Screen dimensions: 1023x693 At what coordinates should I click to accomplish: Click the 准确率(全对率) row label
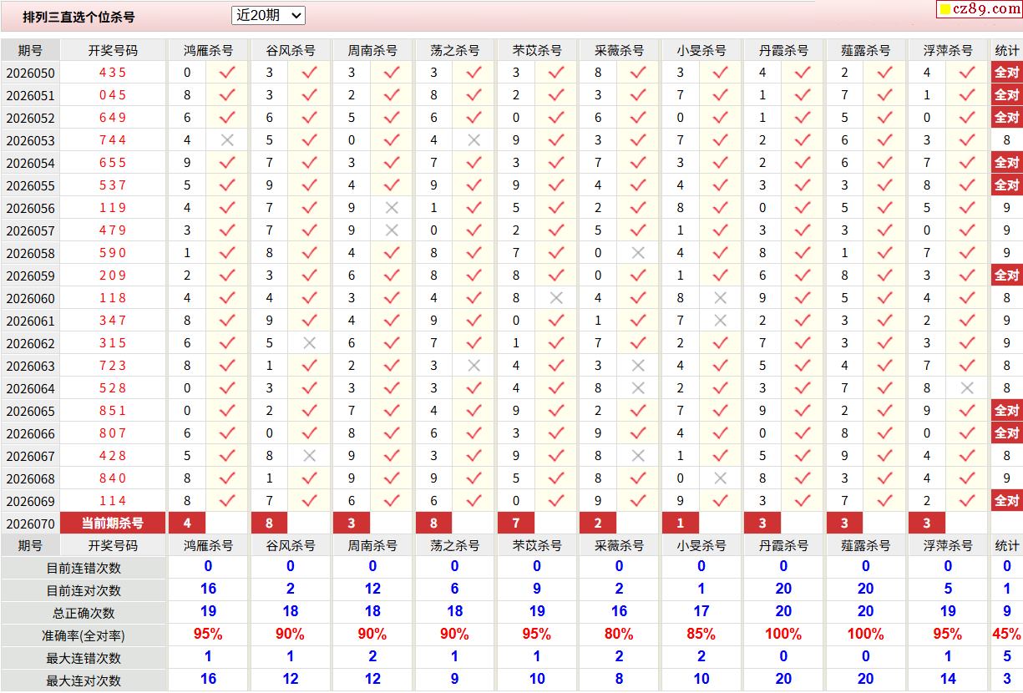coord(84,635)
